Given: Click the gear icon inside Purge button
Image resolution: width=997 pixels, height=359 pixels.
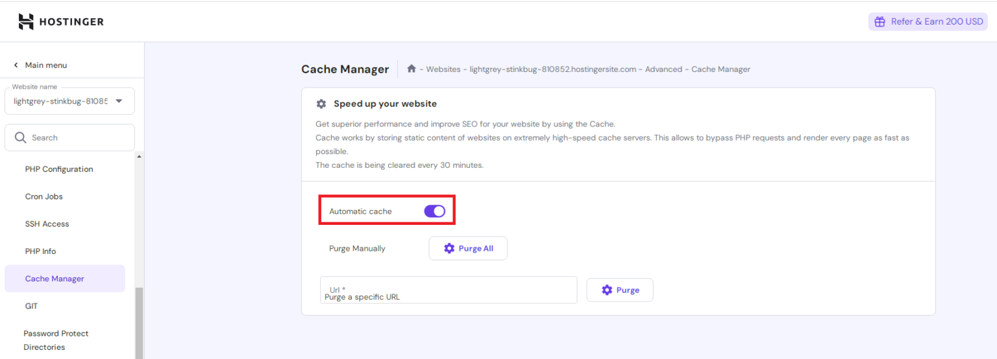Looking at the screenshot, I should tap(607, 290).
